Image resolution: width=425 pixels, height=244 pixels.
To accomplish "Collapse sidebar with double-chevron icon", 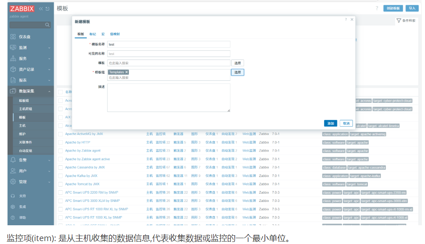I will [41, 9].
